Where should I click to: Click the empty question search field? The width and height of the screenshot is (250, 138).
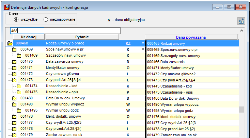[x=82, y=31]
